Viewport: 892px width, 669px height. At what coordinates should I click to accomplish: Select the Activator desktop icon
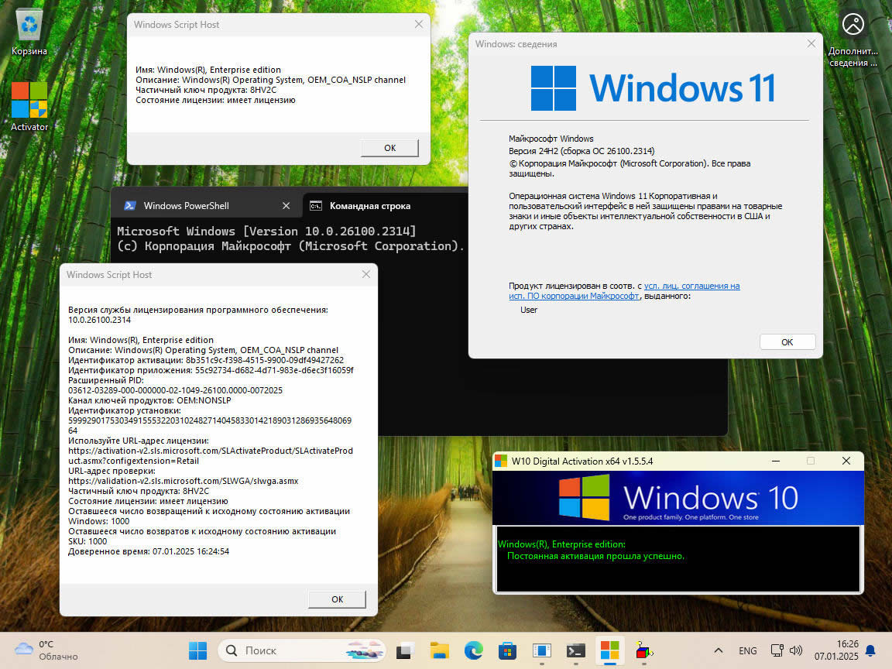coord(29,106)
